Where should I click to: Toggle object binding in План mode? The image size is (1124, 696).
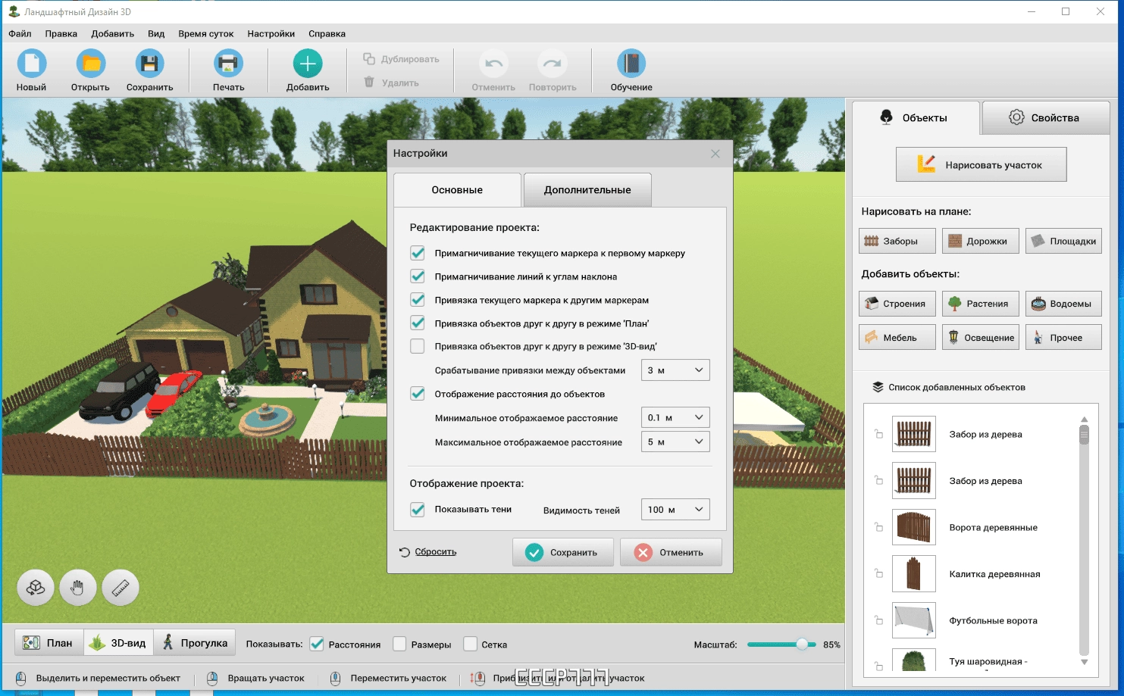coord(418,323)
